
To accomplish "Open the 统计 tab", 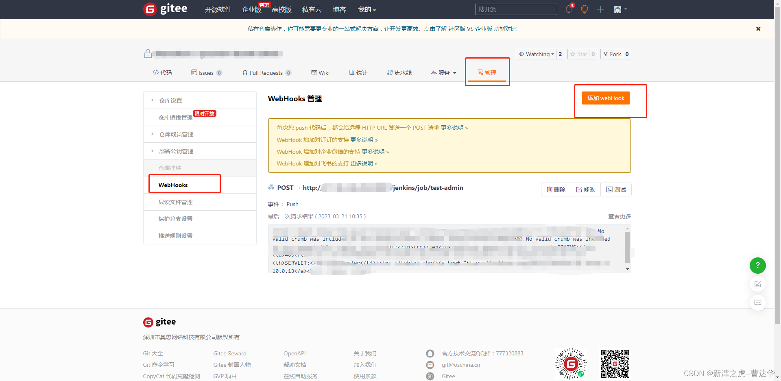I will click(x=358, y=73).
